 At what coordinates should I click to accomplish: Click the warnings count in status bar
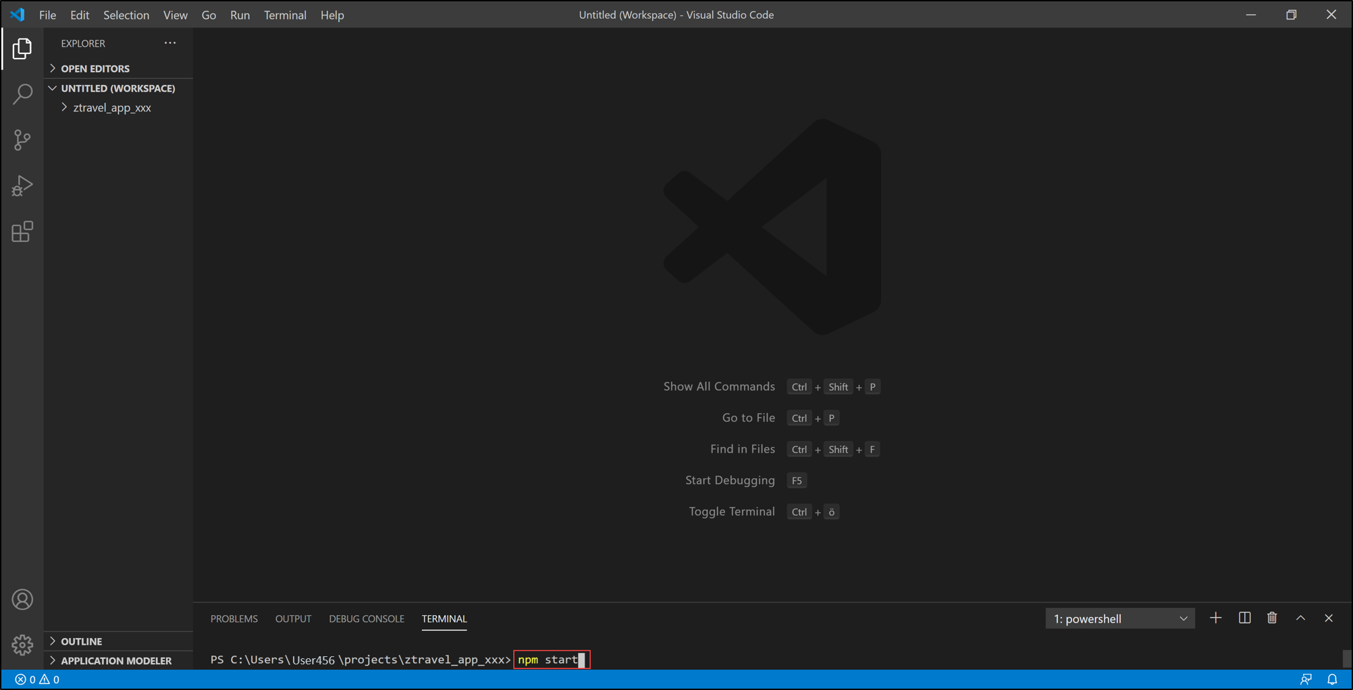point(49,679)
